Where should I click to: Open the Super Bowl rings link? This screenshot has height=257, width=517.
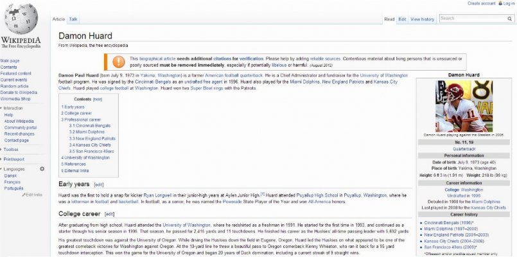point(206,89)
